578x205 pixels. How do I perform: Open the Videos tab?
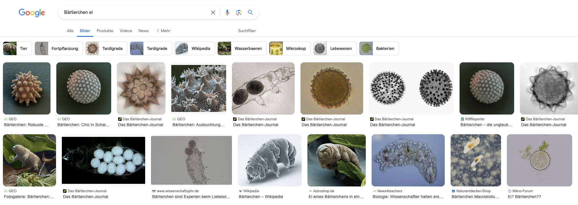pos(126,31)
